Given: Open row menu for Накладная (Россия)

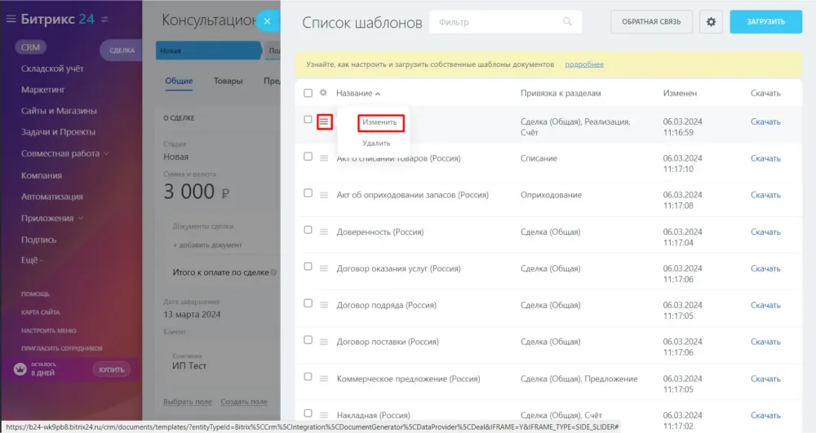Looking at the screenshot, I should (x=324, y=415).
